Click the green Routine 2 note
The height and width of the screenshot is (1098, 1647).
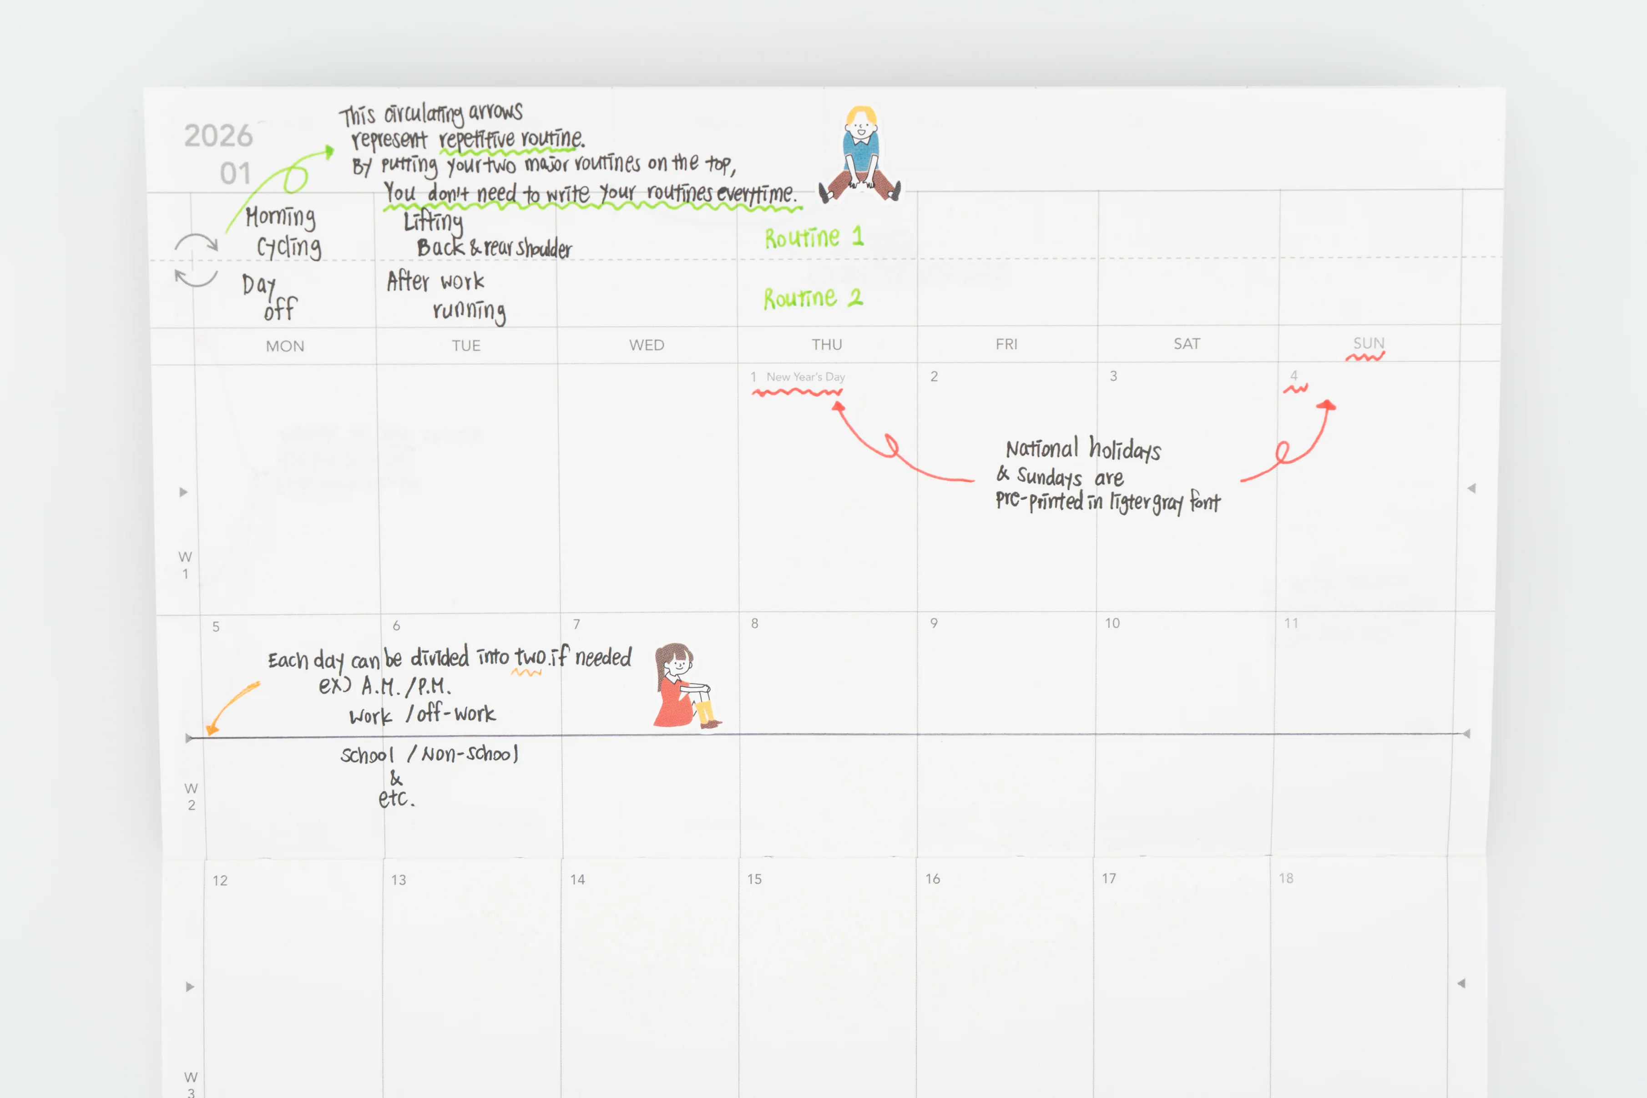coord(813,298)
